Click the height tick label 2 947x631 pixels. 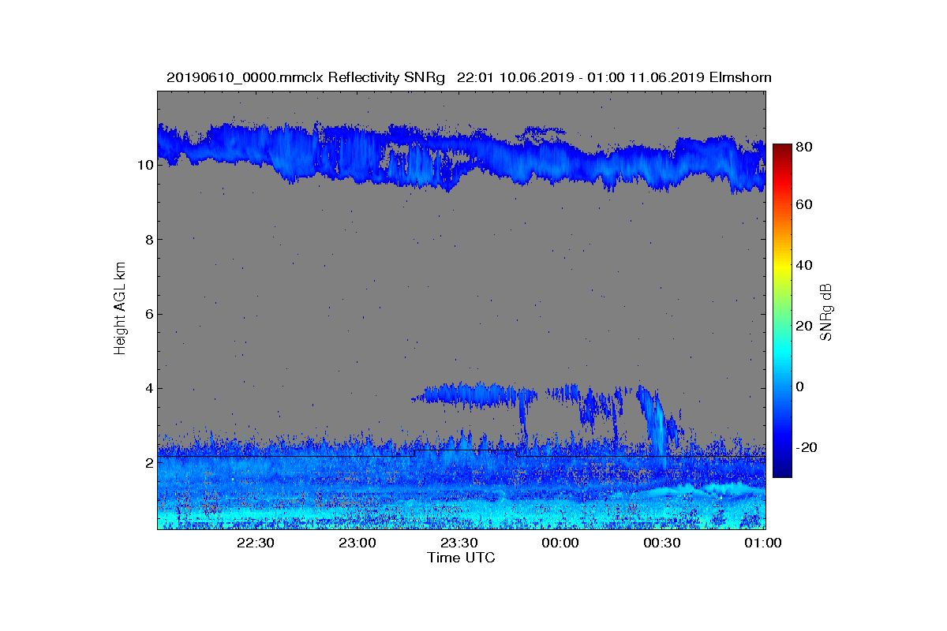click(x=148, y=462)
